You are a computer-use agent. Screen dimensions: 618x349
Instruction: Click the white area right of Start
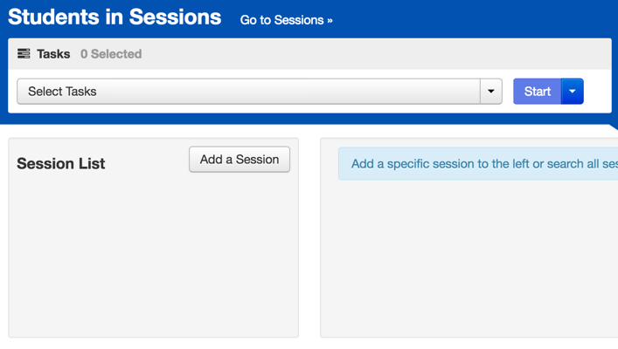click(x=597, y=92)
